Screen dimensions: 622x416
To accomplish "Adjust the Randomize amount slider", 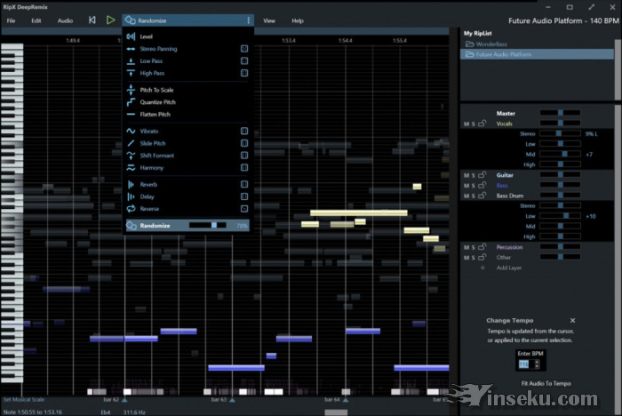I will 213,226.
